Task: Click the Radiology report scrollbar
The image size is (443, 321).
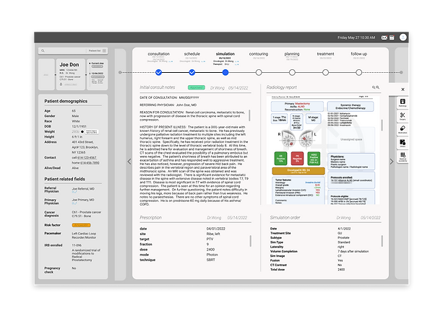Action: [x=382, y=125]
